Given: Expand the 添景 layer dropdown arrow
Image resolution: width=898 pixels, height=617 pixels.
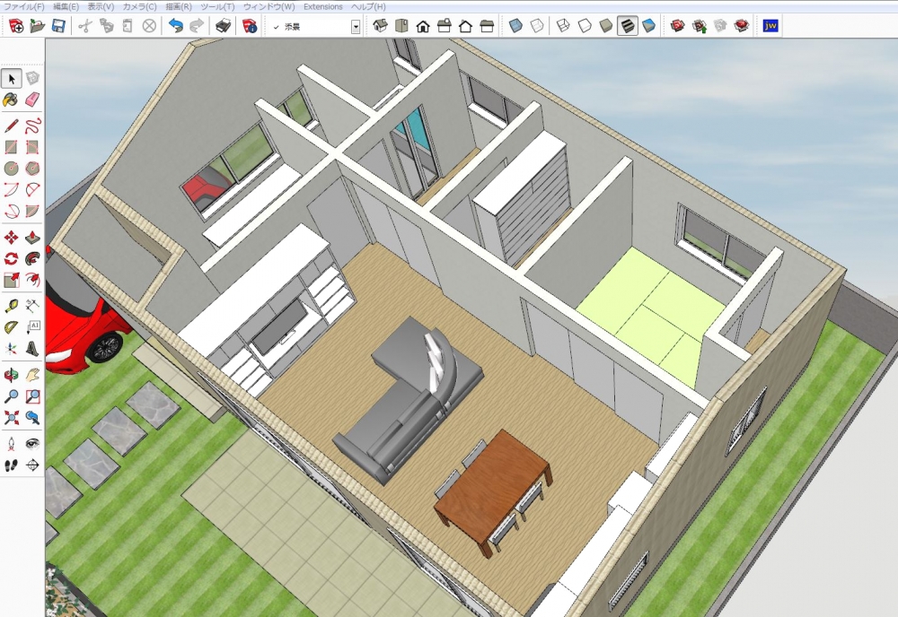Looking at the screenshot, I should coord(356,27).
